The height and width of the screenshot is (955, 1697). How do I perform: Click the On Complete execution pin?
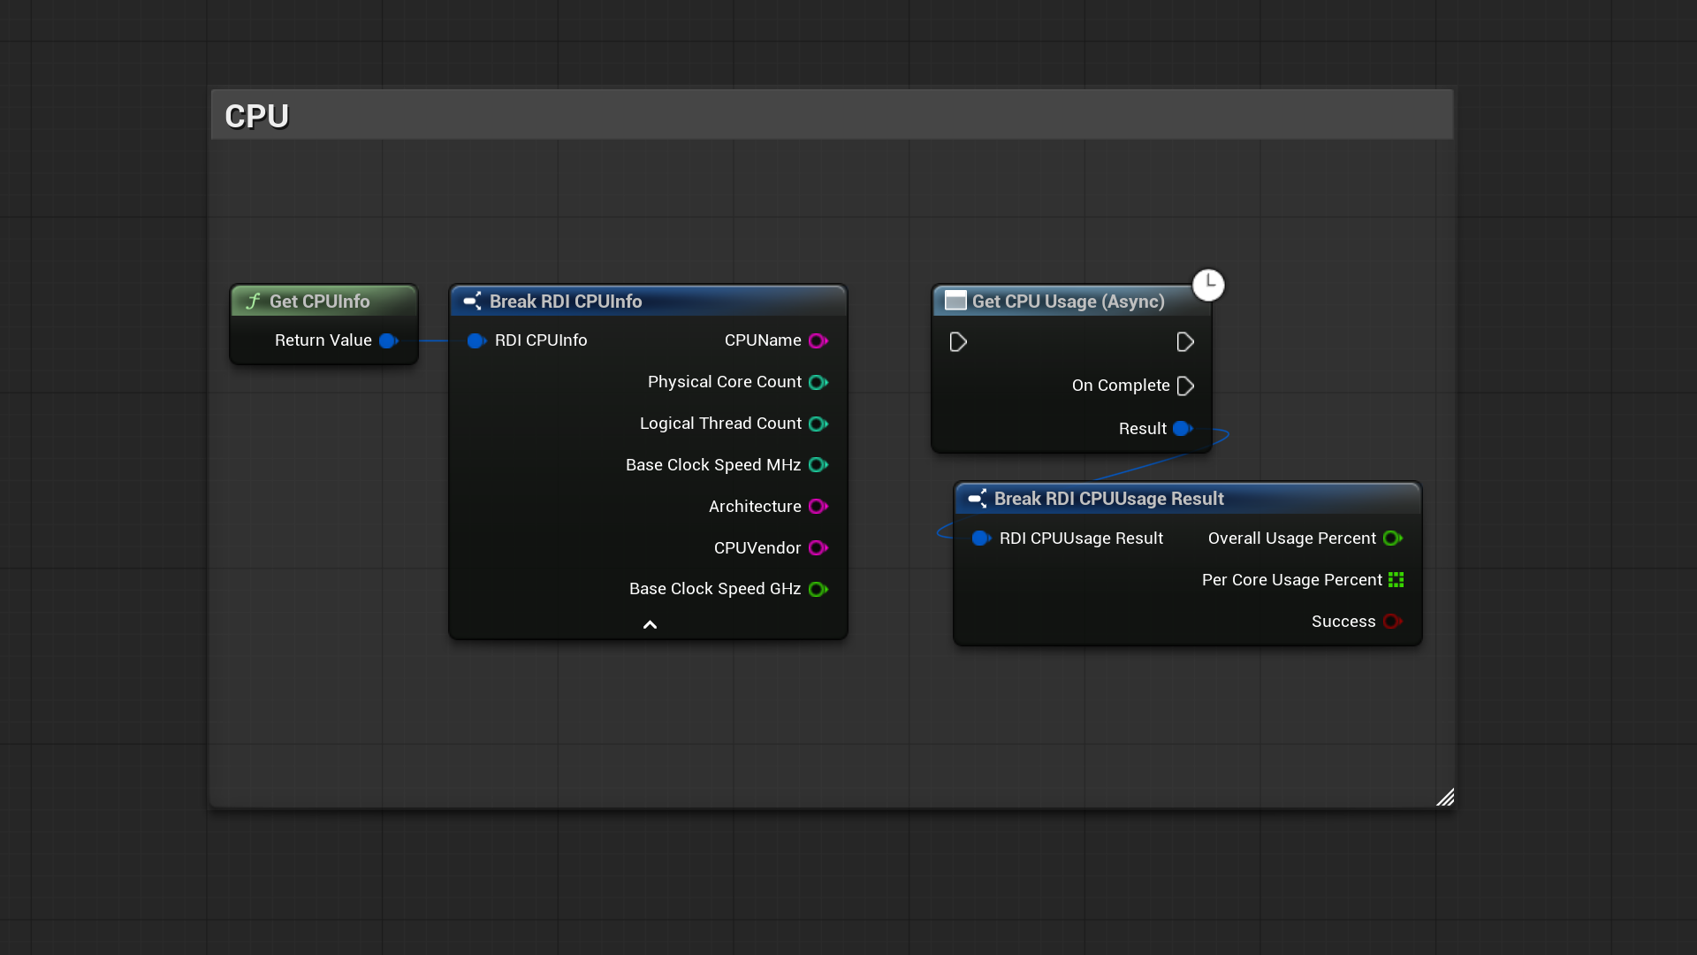point(1185,386)
